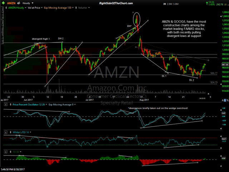Click the scale arrow above the 1,080 price label

click(x=221, y=16)
